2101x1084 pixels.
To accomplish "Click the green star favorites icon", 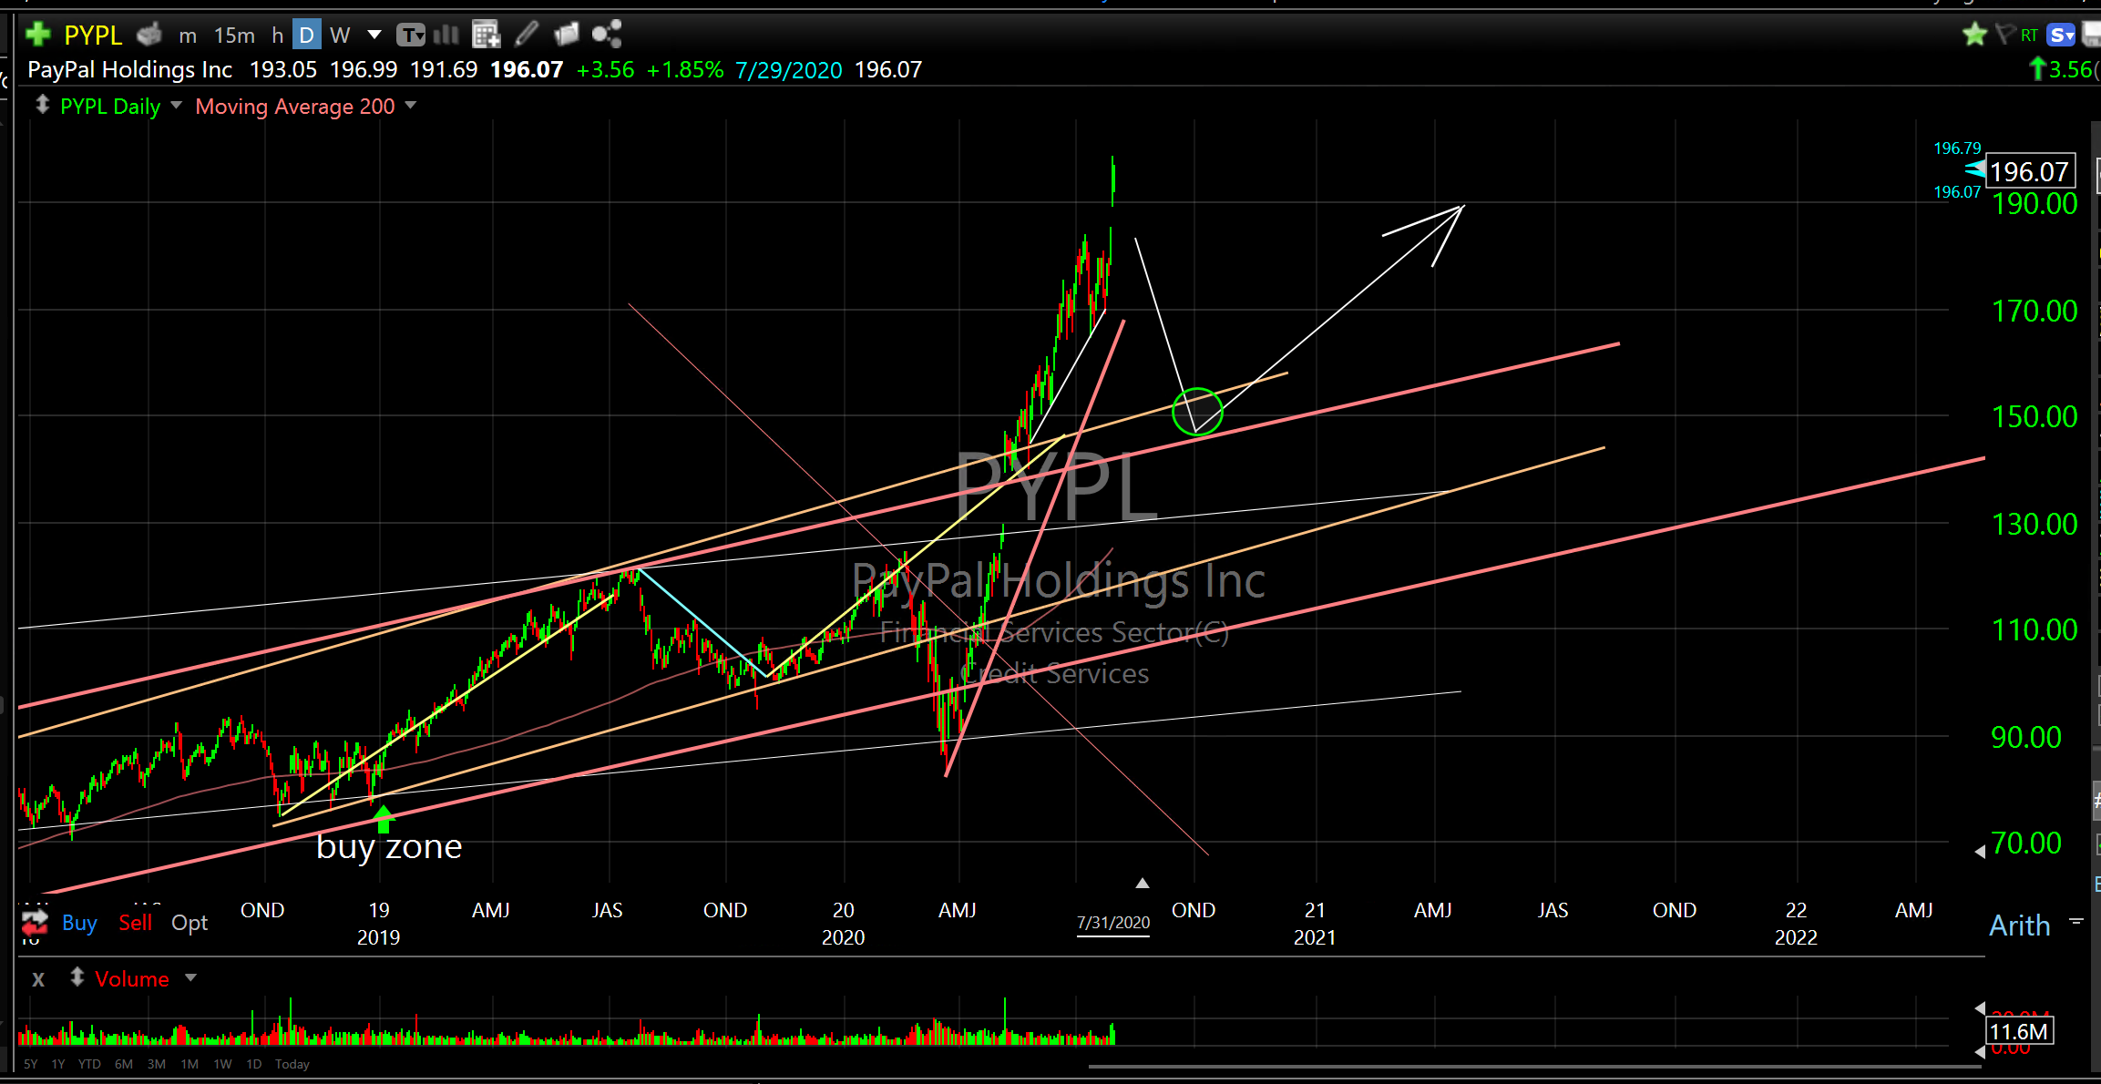I will click(1974, 35).
